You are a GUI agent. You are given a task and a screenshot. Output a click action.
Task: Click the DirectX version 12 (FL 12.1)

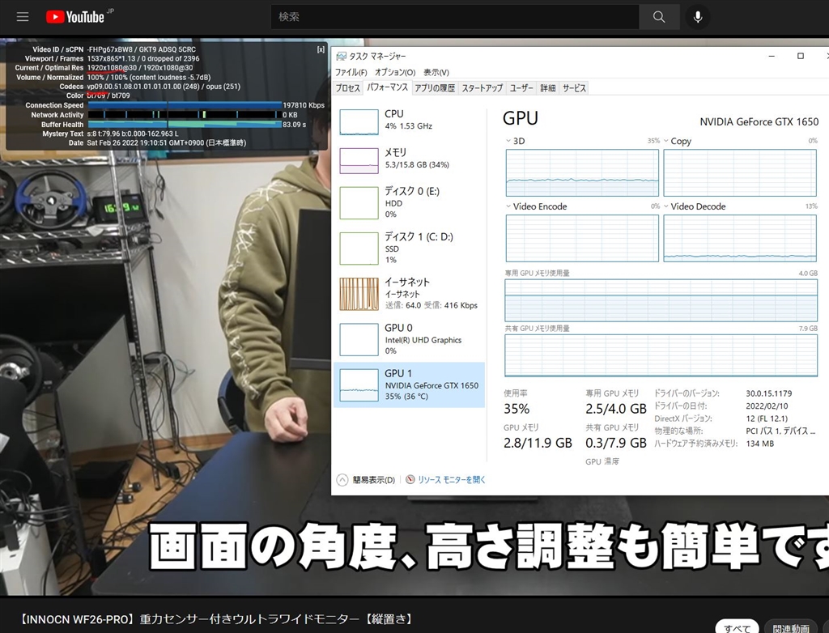pos(767,418)
